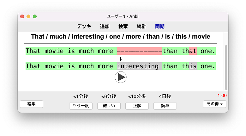Screen dimensions: 246x136
Task: Click the scrambled words question line
Action: [121, 36]
